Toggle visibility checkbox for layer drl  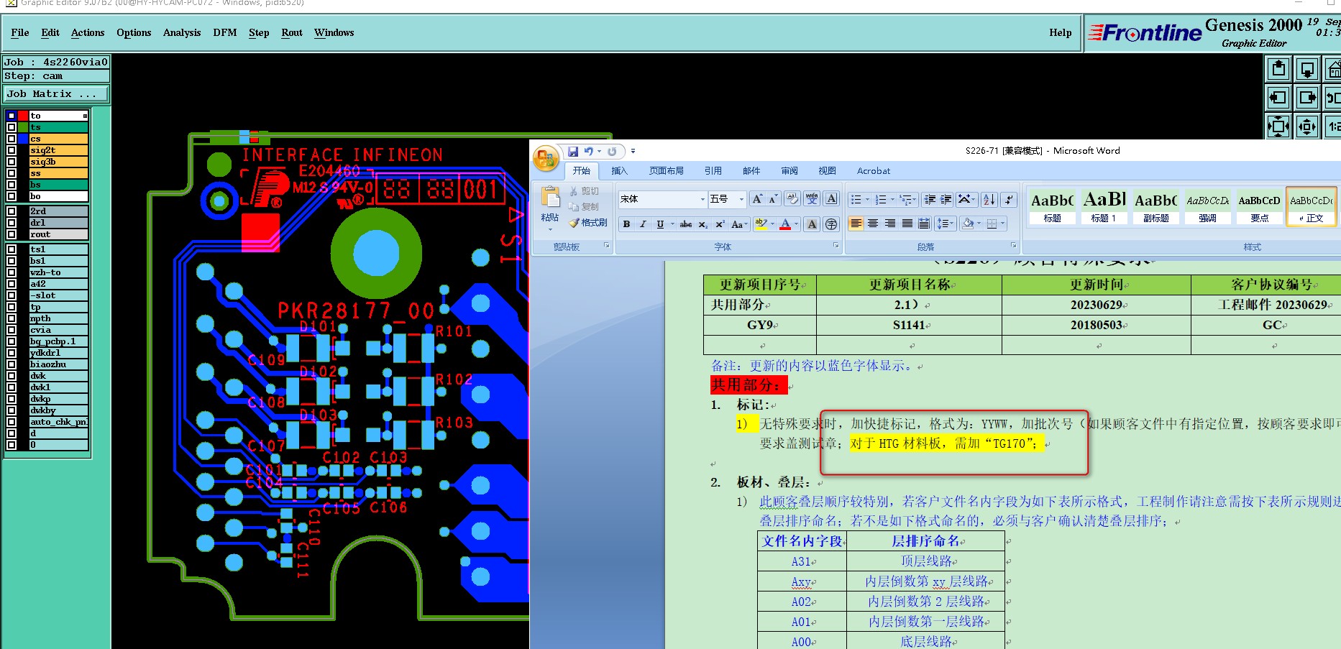[x=12, y=223]
